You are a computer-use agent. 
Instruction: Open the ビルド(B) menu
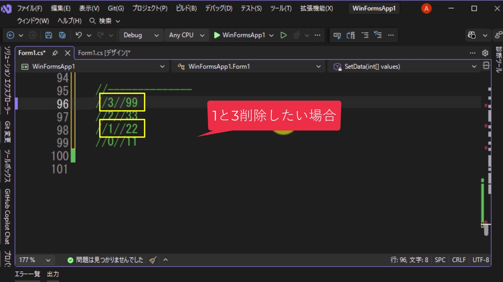point(186,8)
